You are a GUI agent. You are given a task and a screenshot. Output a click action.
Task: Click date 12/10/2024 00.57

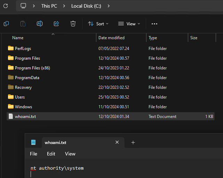point(114,58)
